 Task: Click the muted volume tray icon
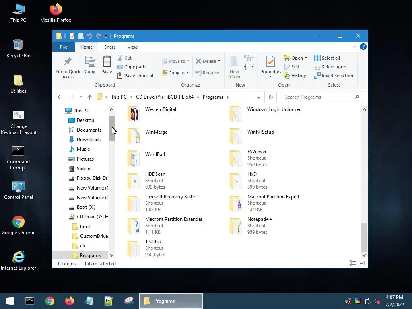tap(377, 301)
